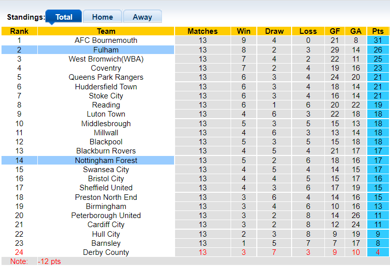Select Queens Park Rangers in table

(106, 77)
